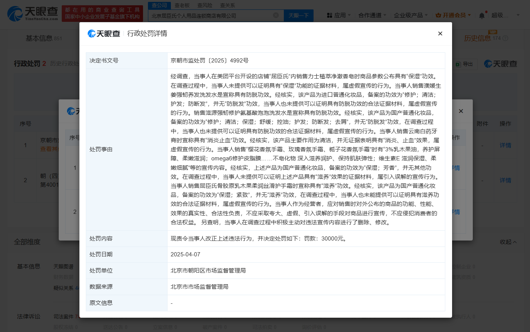Open the 合作通道 dropdown
The height and width of the screenshot is (332, 530).
tap(370, 14)
